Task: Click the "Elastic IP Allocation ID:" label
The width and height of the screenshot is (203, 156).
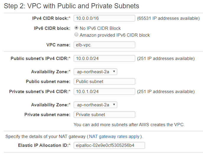Action: tap(44, 145)
